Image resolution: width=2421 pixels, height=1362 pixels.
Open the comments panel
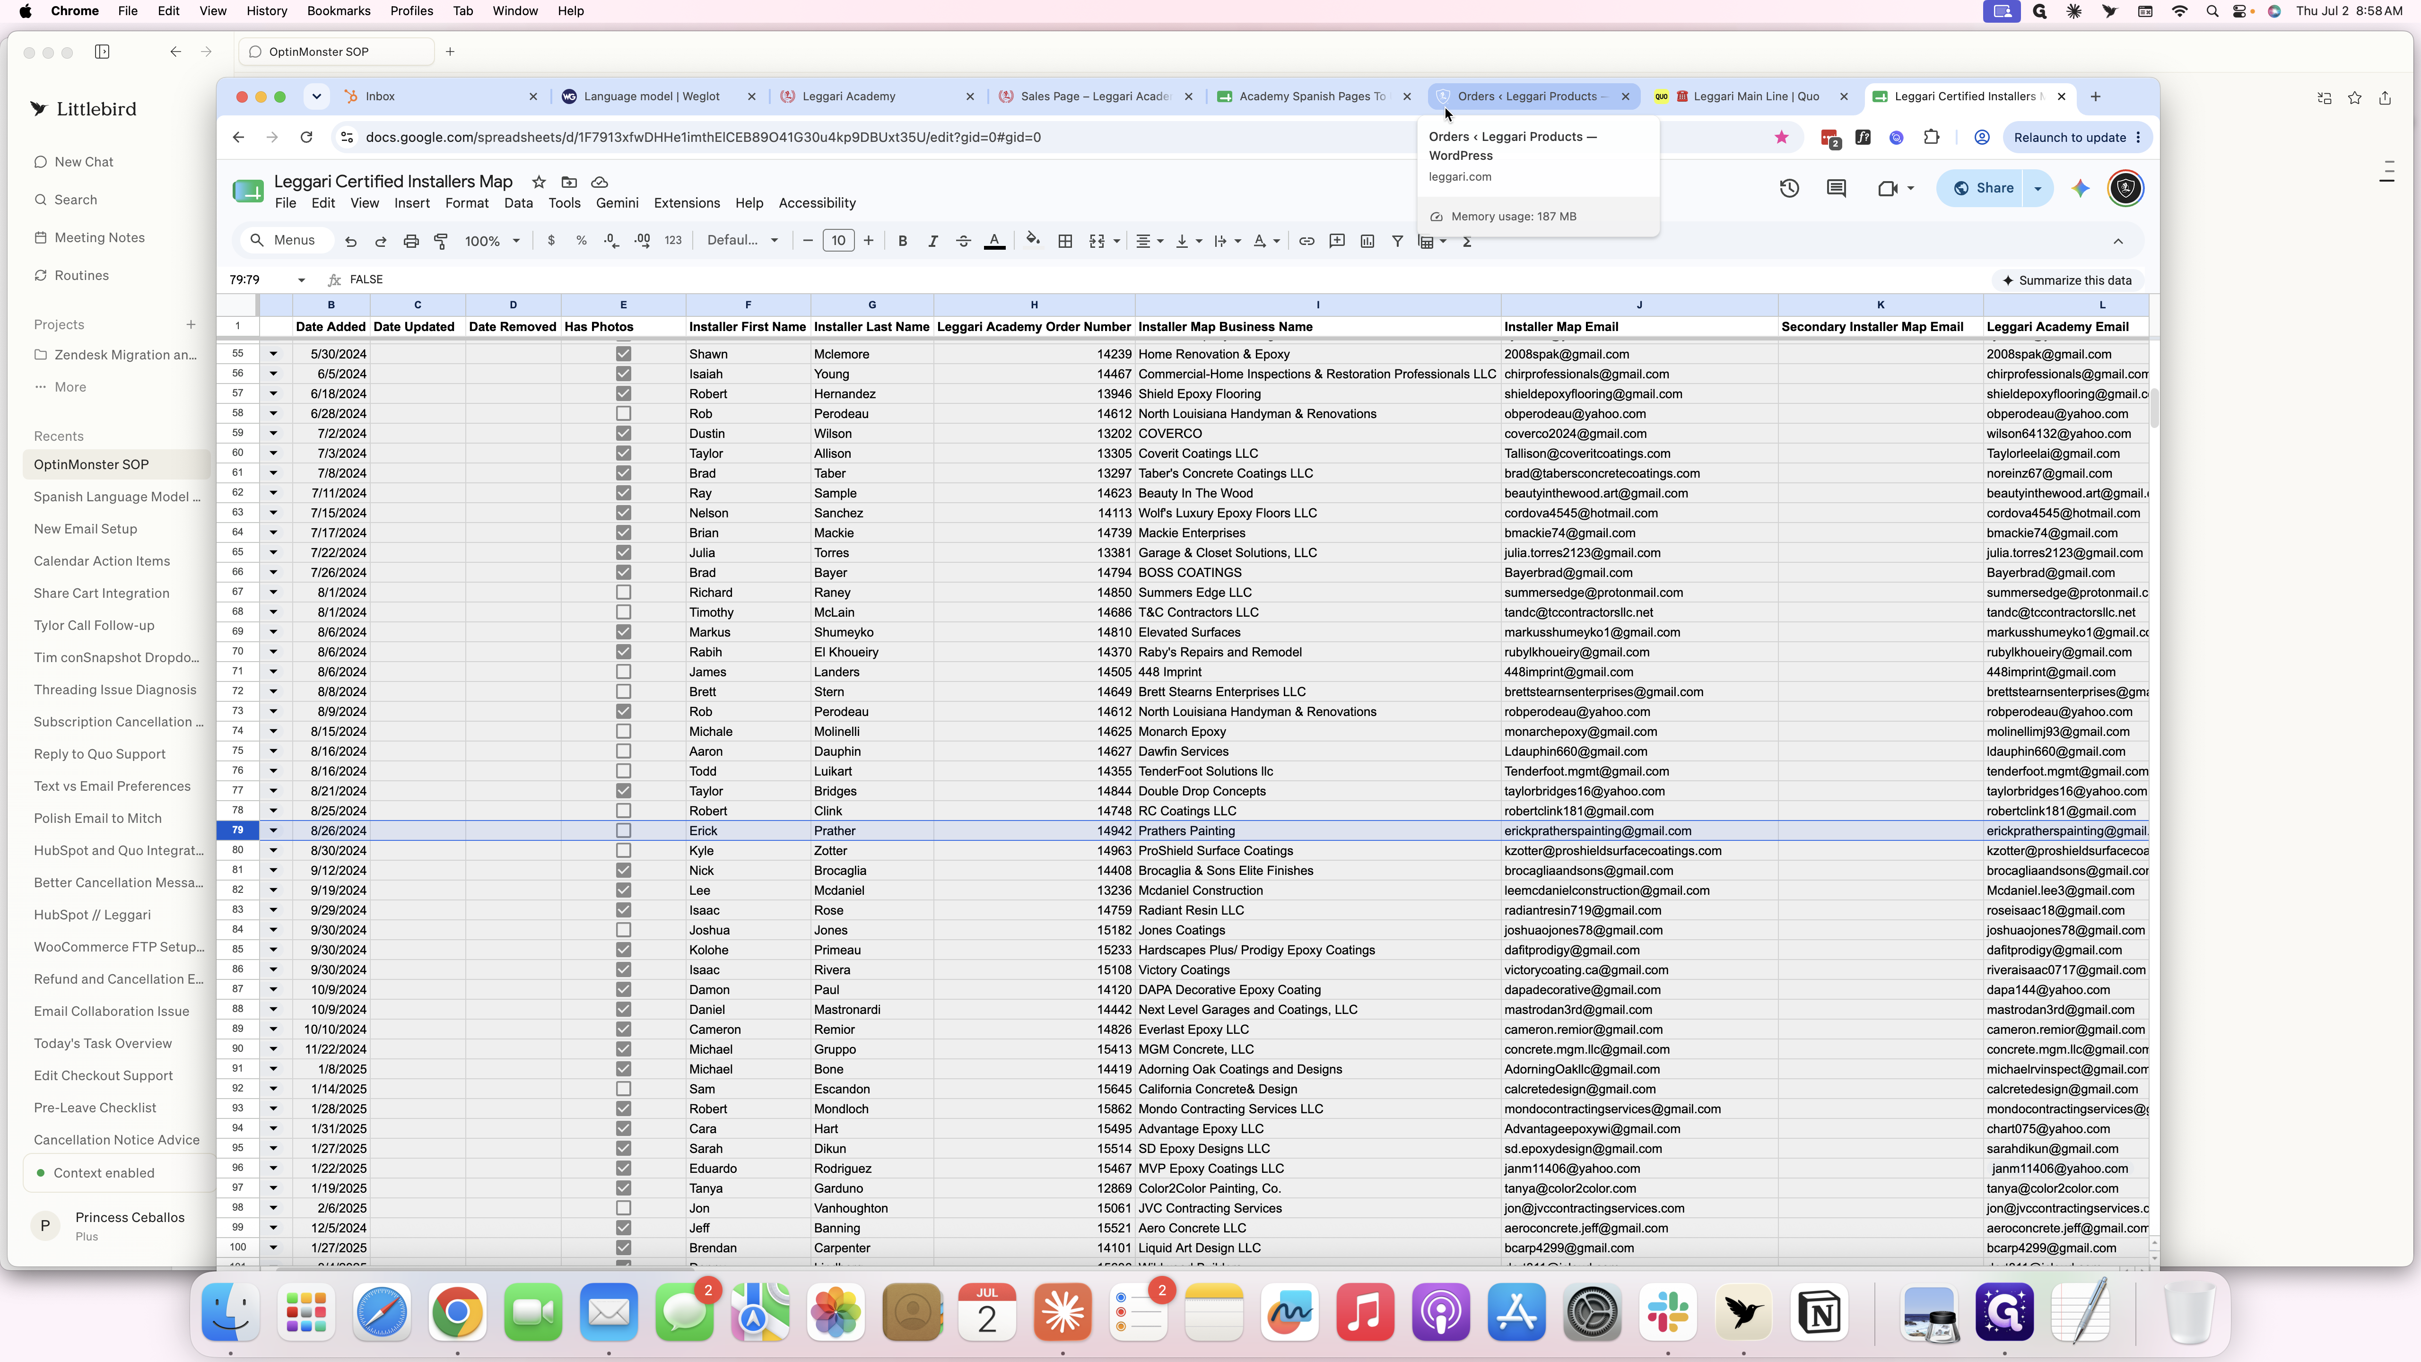(1837, 188)
